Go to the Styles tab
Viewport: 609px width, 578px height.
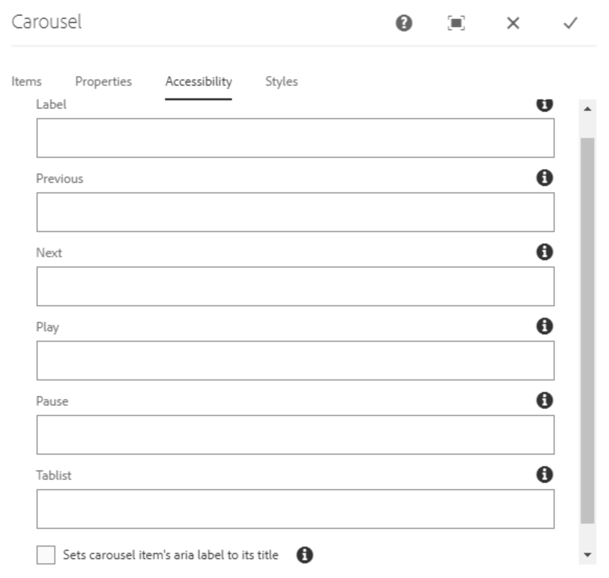pos(282,82)
